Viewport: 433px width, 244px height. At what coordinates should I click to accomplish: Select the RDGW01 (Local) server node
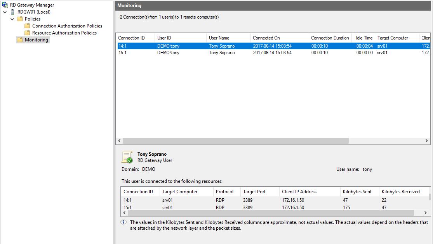34,12
